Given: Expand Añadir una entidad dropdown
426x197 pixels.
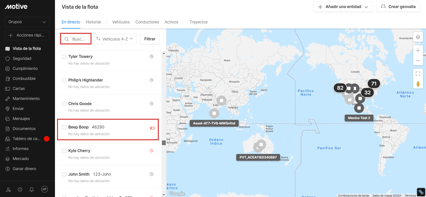Looking at the screenshot, I should click(x=343, y=7).
